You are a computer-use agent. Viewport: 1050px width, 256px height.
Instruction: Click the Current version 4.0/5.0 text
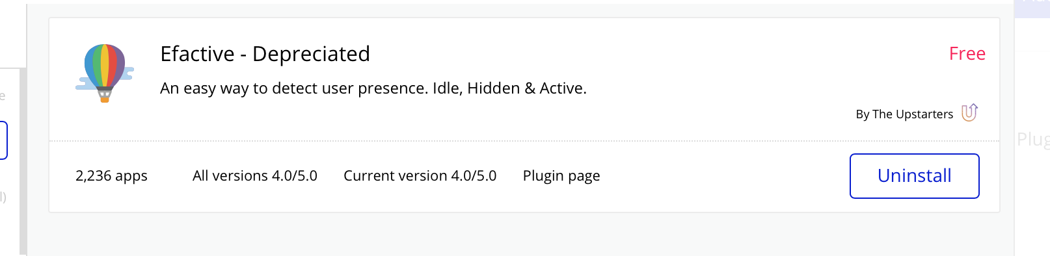pyautogui.click(x=420, y=176)
